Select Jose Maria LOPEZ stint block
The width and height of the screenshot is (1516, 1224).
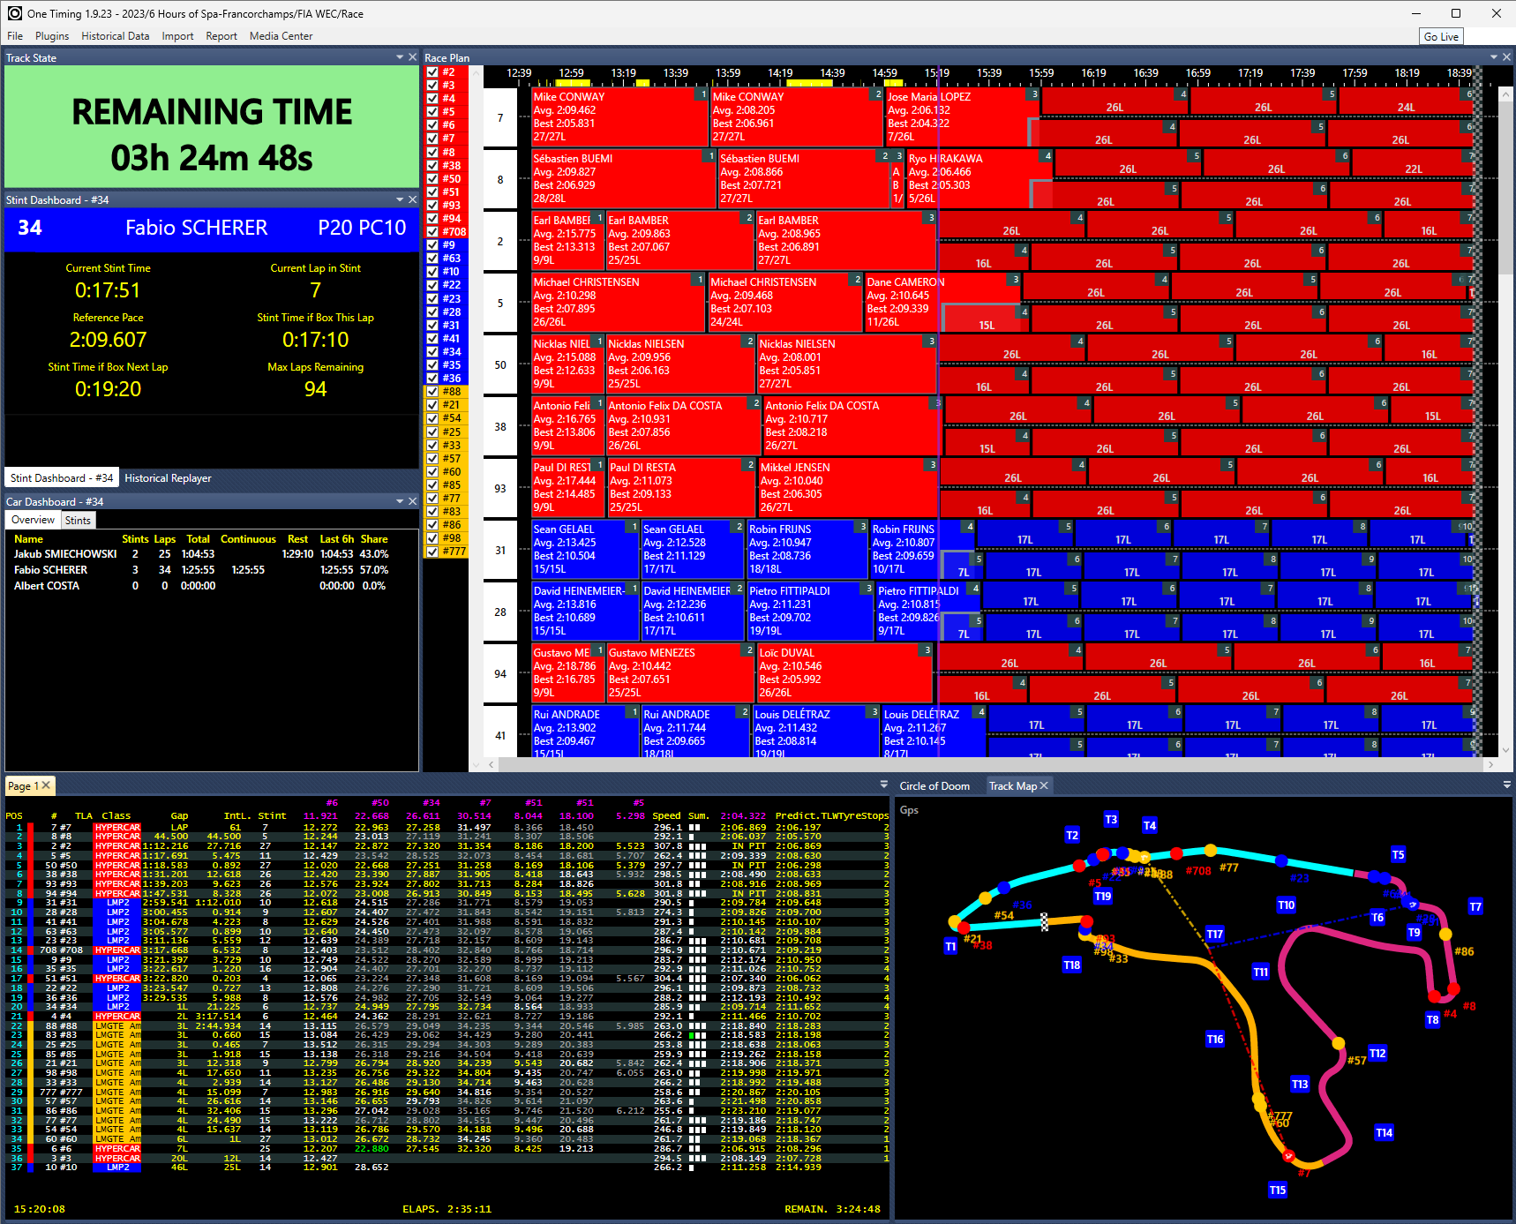[964, 116]
